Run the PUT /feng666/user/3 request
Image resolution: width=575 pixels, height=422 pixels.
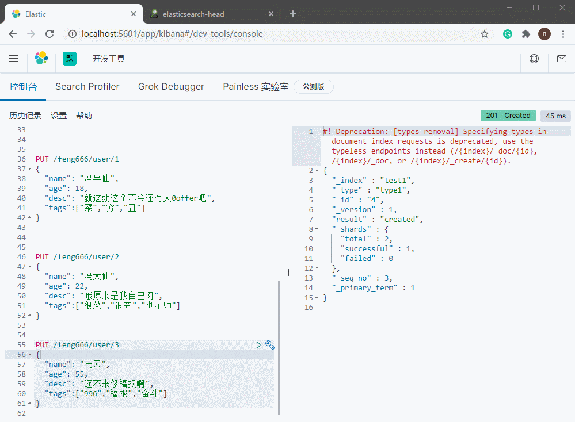click(258, 345)
